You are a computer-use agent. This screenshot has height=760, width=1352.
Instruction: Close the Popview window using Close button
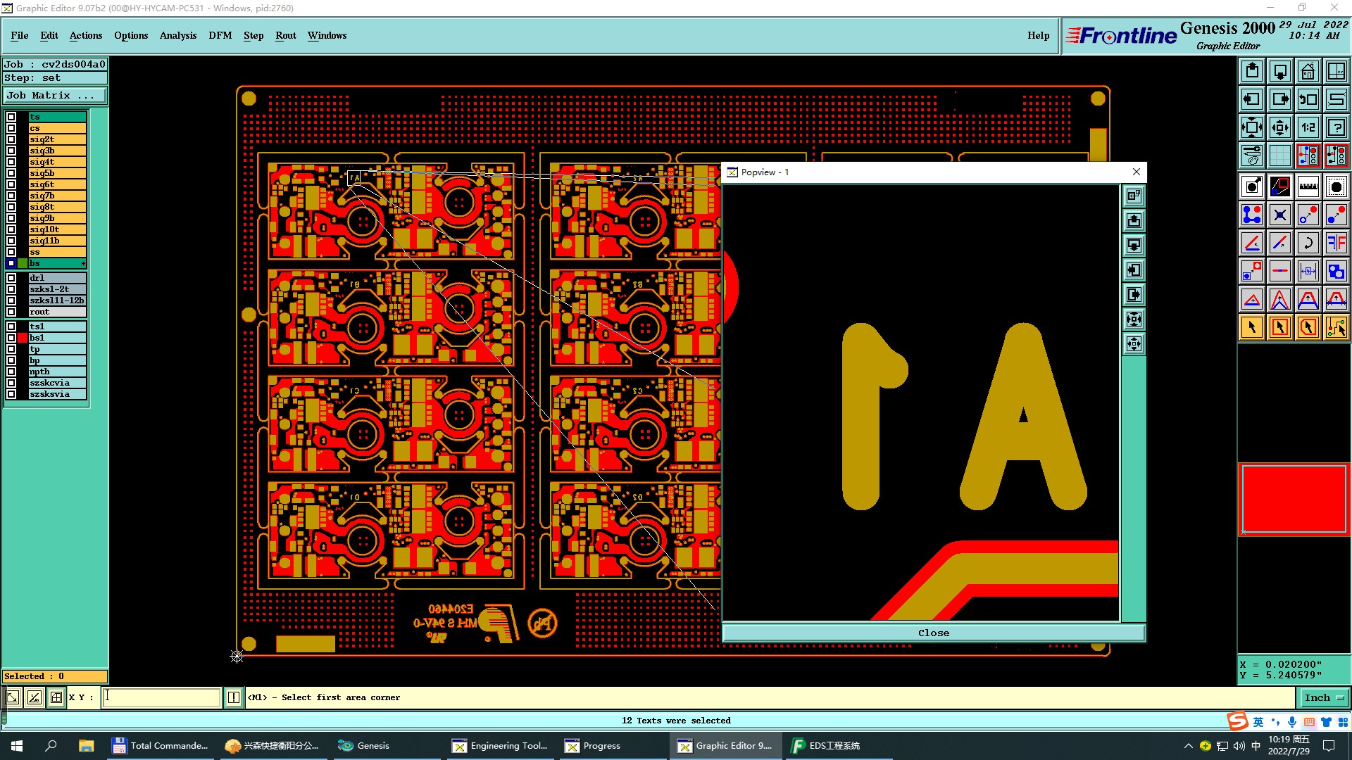click(933, 633)
